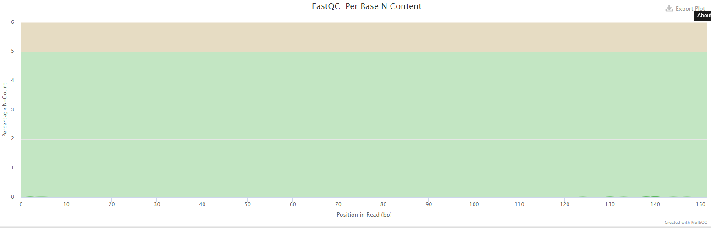Click the y-axis tick labeled 6

point(12,22)
